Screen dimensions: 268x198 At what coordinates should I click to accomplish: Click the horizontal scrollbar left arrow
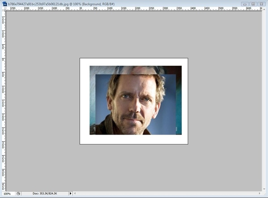coord(75,194)
